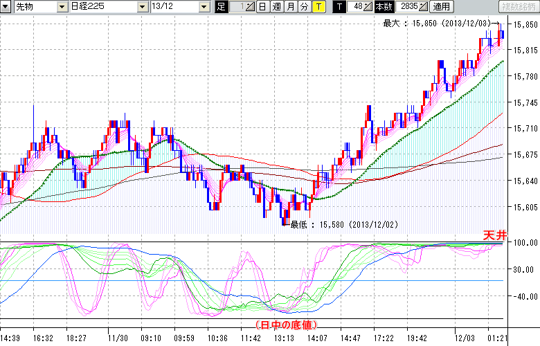540x346 pixels.
Task: Click the black 足 label icon
Action: click(221, 7)
